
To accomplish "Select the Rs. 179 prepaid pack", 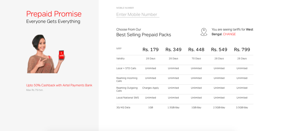I will pyautogui.click(x=151, y=50).
